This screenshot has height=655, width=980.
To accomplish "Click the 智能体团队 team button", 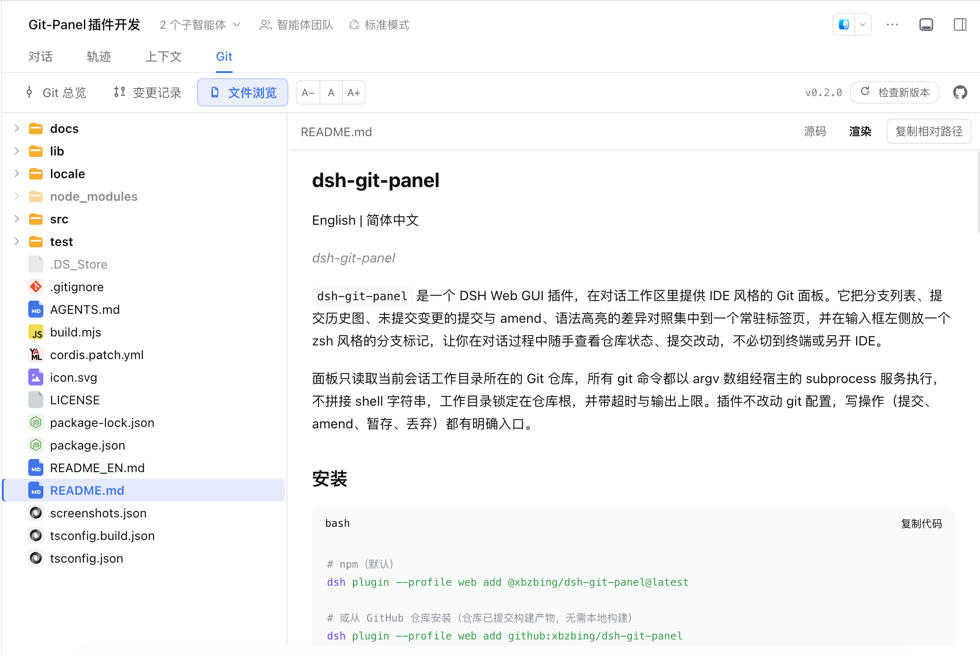I will pos(296,25).
